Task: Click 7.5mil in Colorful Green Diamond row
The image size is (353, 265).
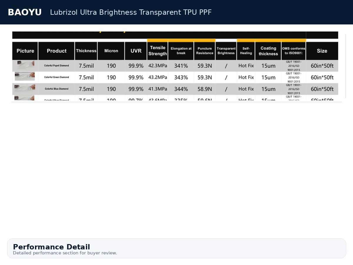Action: coord(86,77)
